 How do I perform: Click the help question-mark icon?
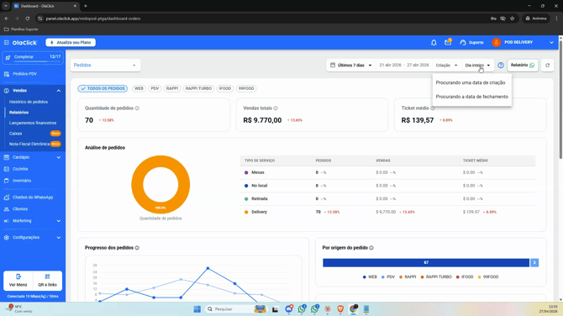501,66
